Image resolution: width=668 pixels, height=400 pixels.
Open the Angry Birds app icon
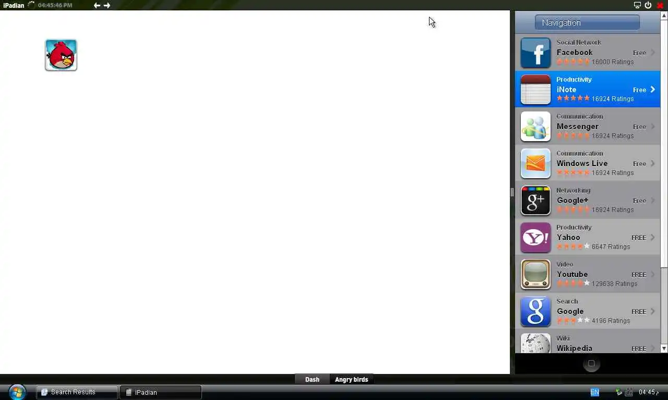pyautogui.click(x=61, y=55)
